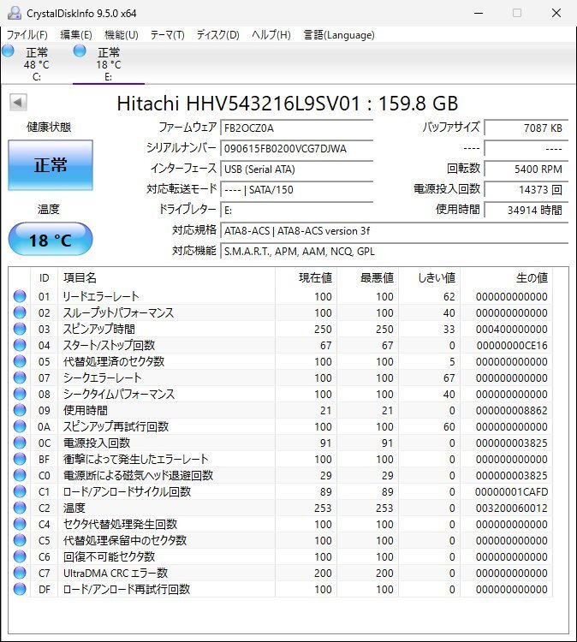Screen dimensions: 577x642
Task: Click the features field S.M.A.R.T., APM, AAM
Action: 394,251
